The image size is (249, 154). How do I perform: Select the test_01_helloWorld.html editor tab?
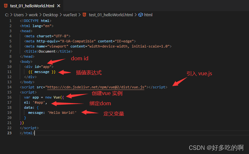click(32, 6)
